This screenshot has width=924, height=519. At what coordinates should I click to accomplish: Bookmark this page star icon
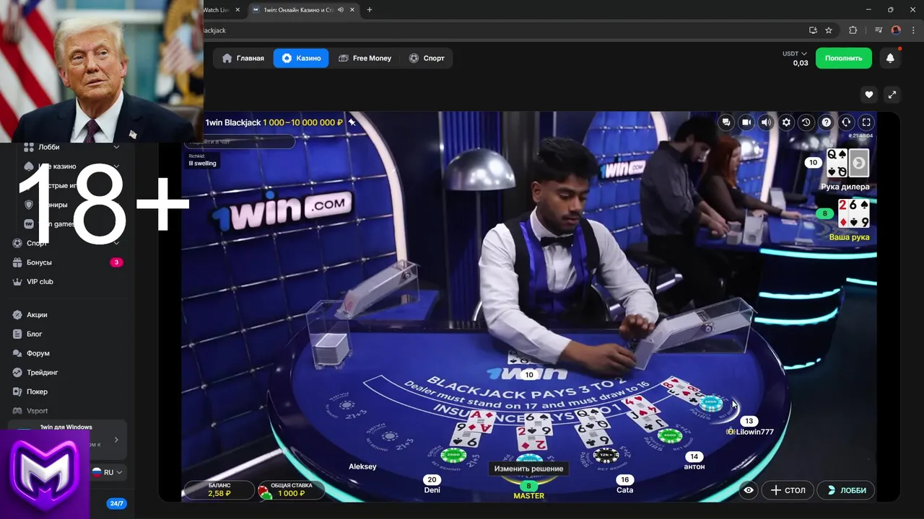[829, 30]
